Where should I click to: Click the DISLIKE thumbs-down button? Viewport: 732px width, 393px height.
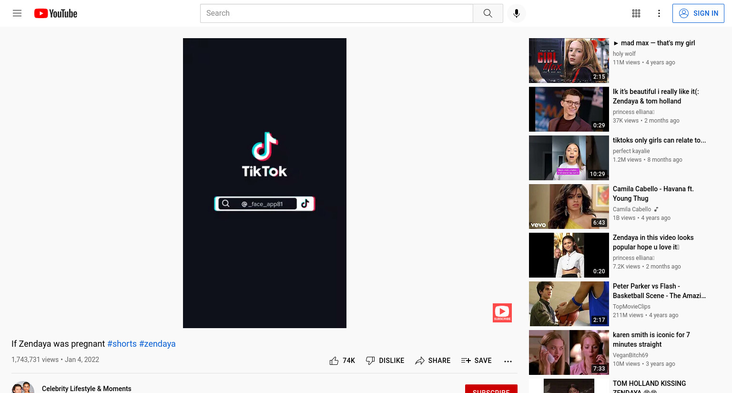385,361
